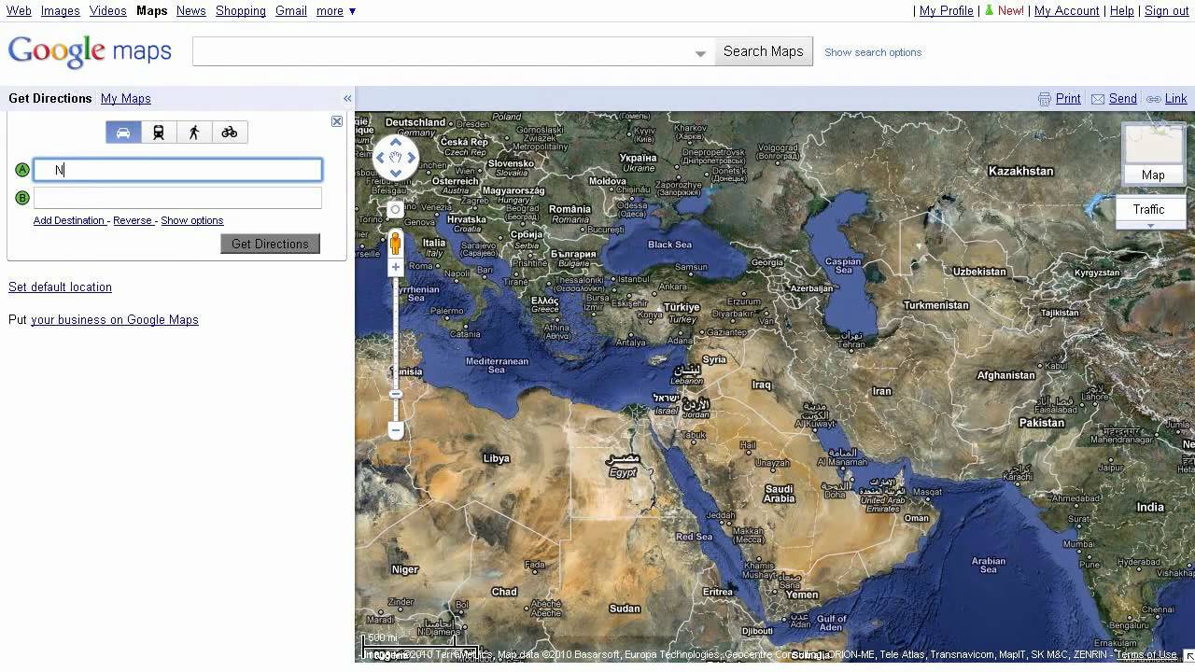Image resolution: width=1195 pixels, height=672 pixels.
Task: Click the Google Maps logo
Action: pyautogui.click(x=90, y=52)
